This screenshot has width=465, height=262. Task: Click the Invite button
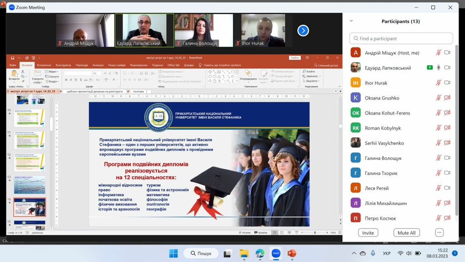point(368,232)
